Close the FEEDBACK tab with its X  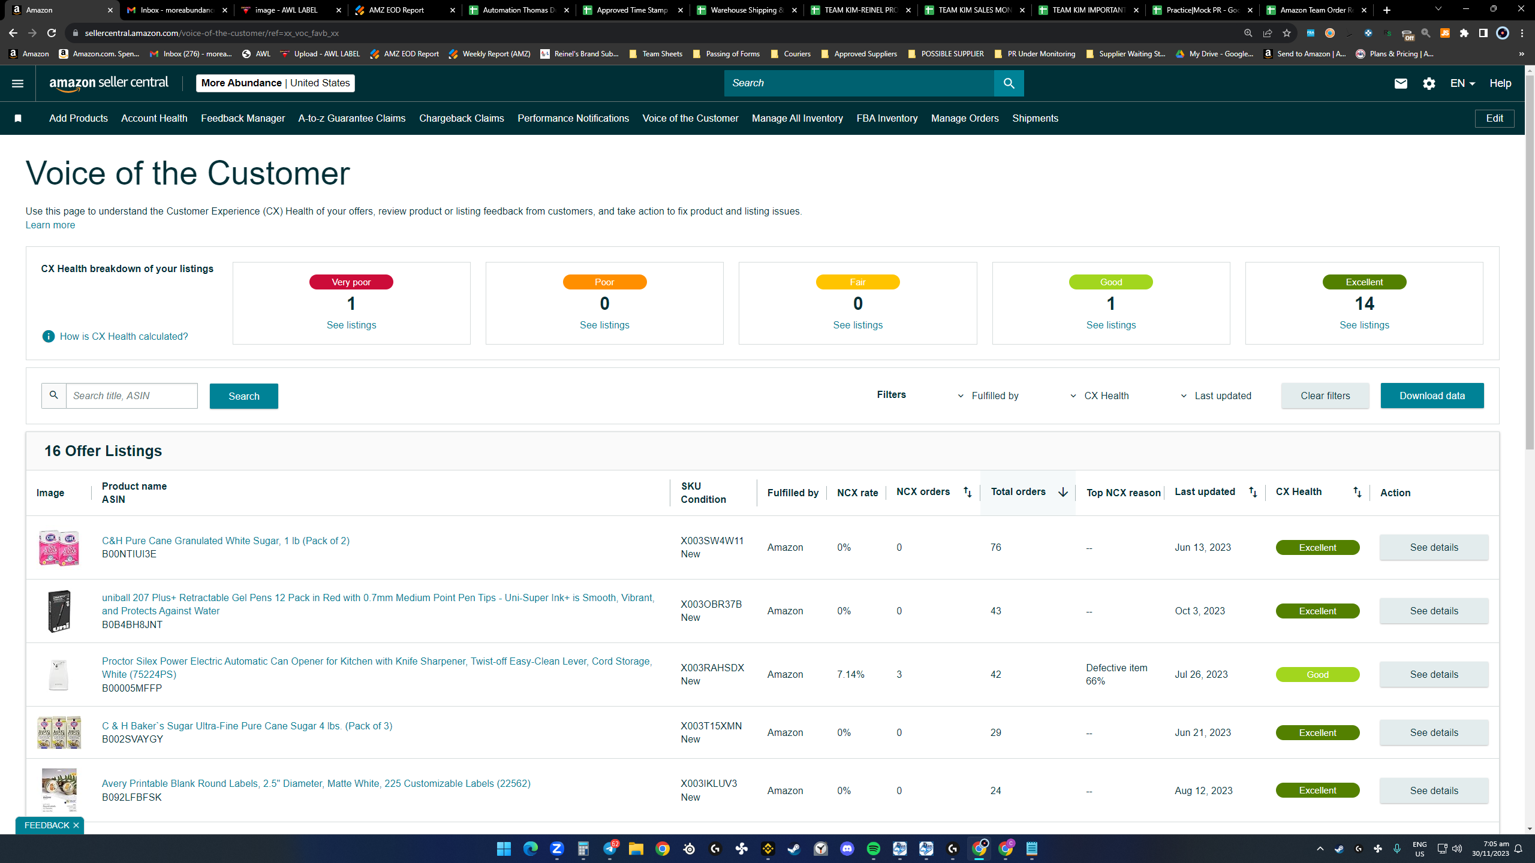(76, 825)
